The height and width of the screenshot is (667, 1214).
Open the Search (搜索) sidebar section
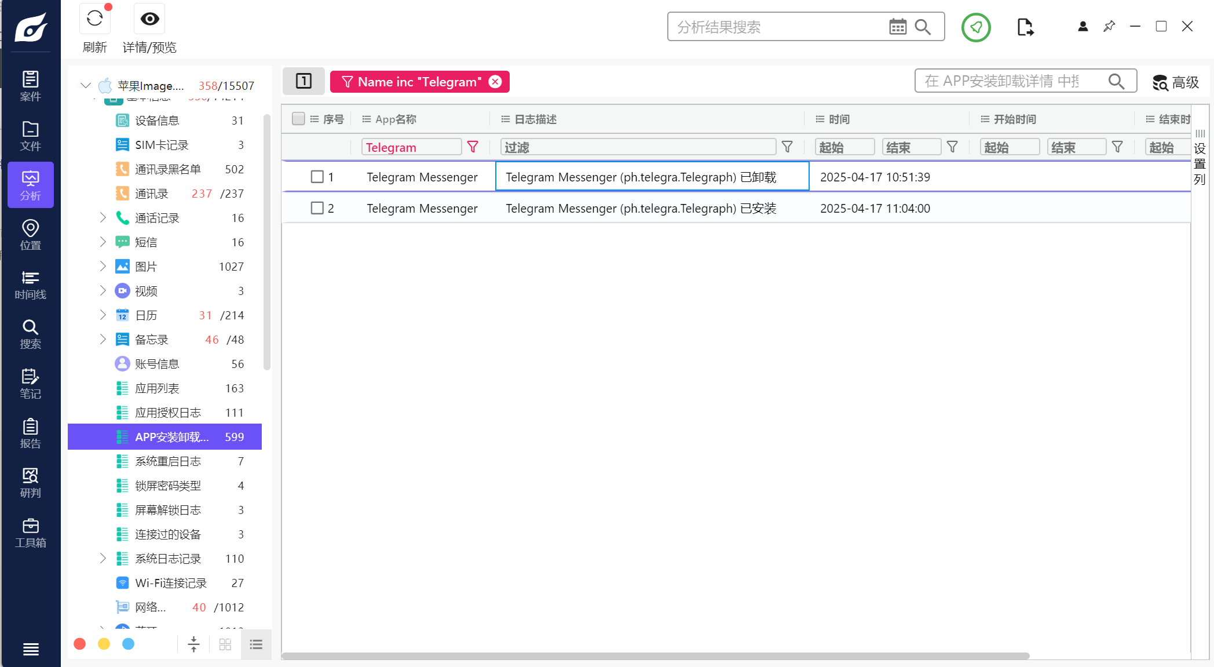click(31, 334)
